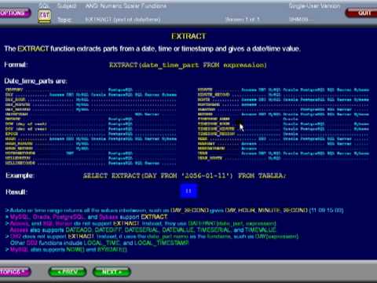Select the example SELECT EXTRACT(DAY FROM...) statement

185,175
